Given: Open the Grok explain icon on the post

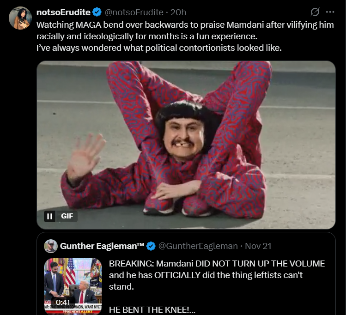Looking at the screenshot, I should (315, 12).
